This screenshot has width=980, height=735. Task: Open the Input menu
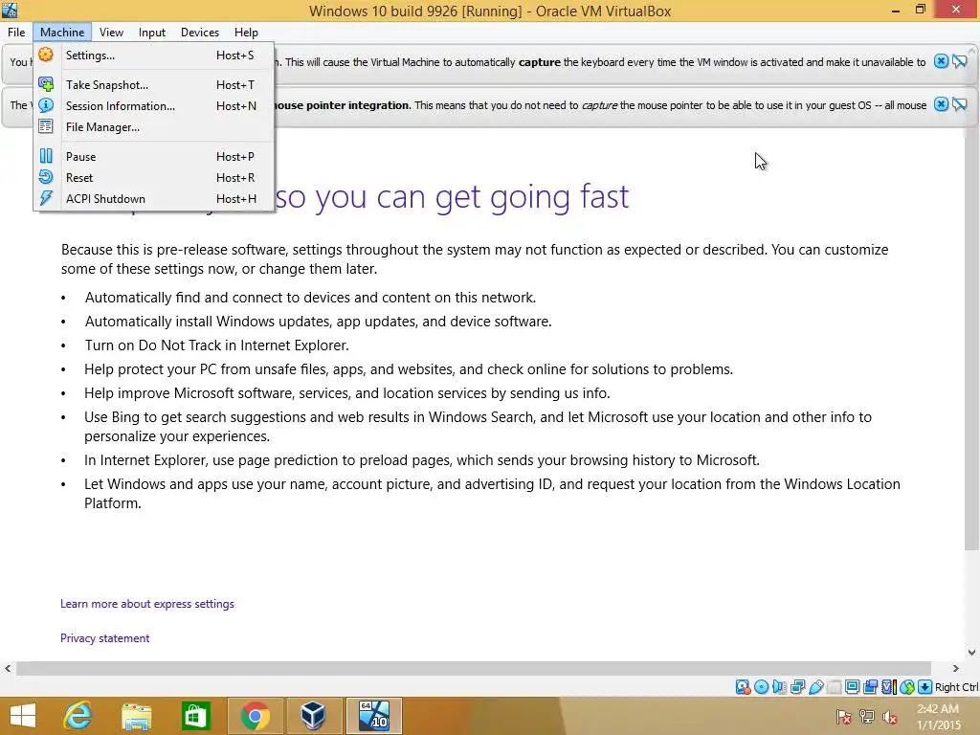point(152,32)
